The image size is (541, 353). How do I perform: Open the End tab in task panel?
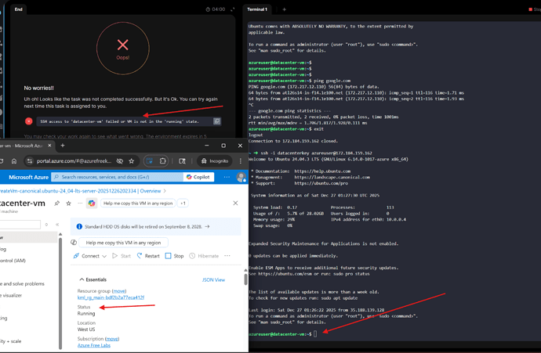pos(18,9)
